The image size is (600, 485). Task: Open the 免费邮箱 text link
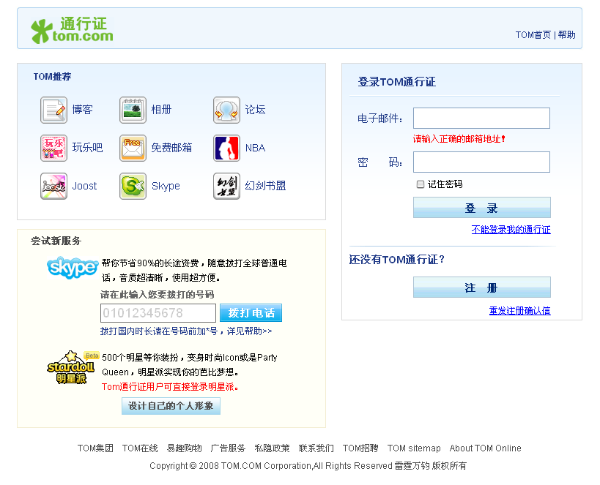pyautogui.click(x=171, y=148)
